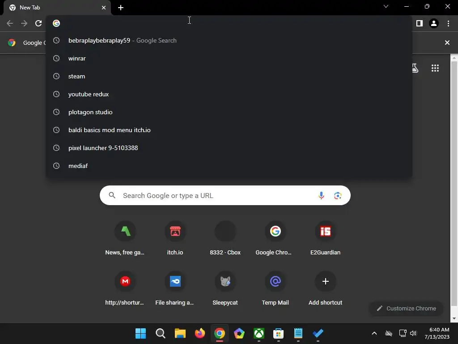
Task: Choose the mediaf suggestion
Action: click(229, 166)
